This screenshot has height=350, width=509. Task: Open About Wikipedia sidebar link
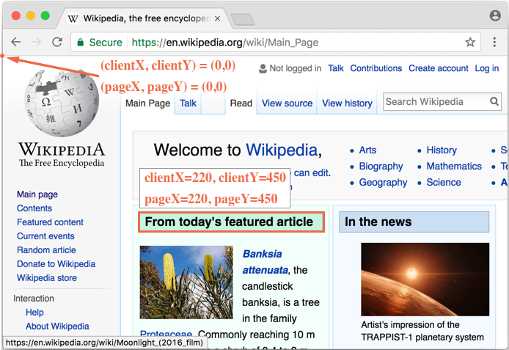pos(57,327)
